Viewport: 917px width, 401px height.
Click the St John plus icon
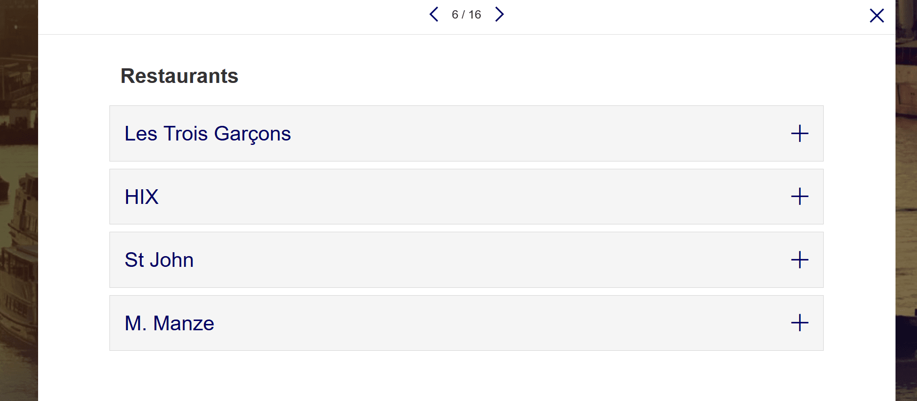(799, 260)
